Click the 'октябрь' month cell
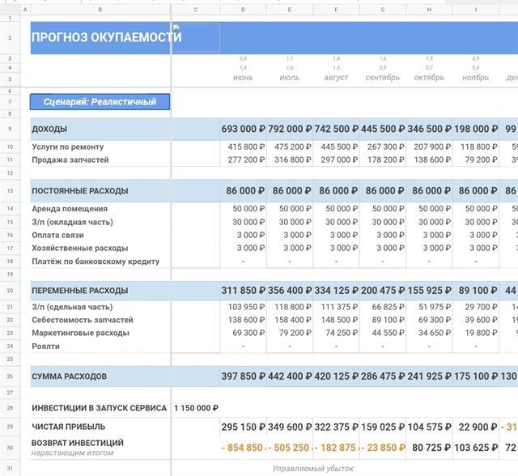 click(x=429, y=78)
